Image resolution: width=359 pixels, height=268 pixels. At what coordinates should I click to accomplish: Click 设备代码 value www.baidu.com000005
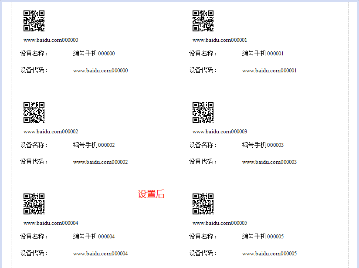tap(270, 254)
